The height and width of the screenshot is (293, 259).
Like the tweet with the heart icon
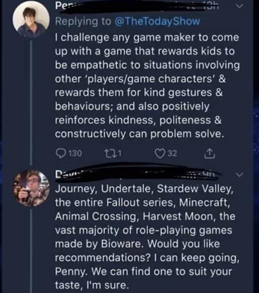pos(159,154)
